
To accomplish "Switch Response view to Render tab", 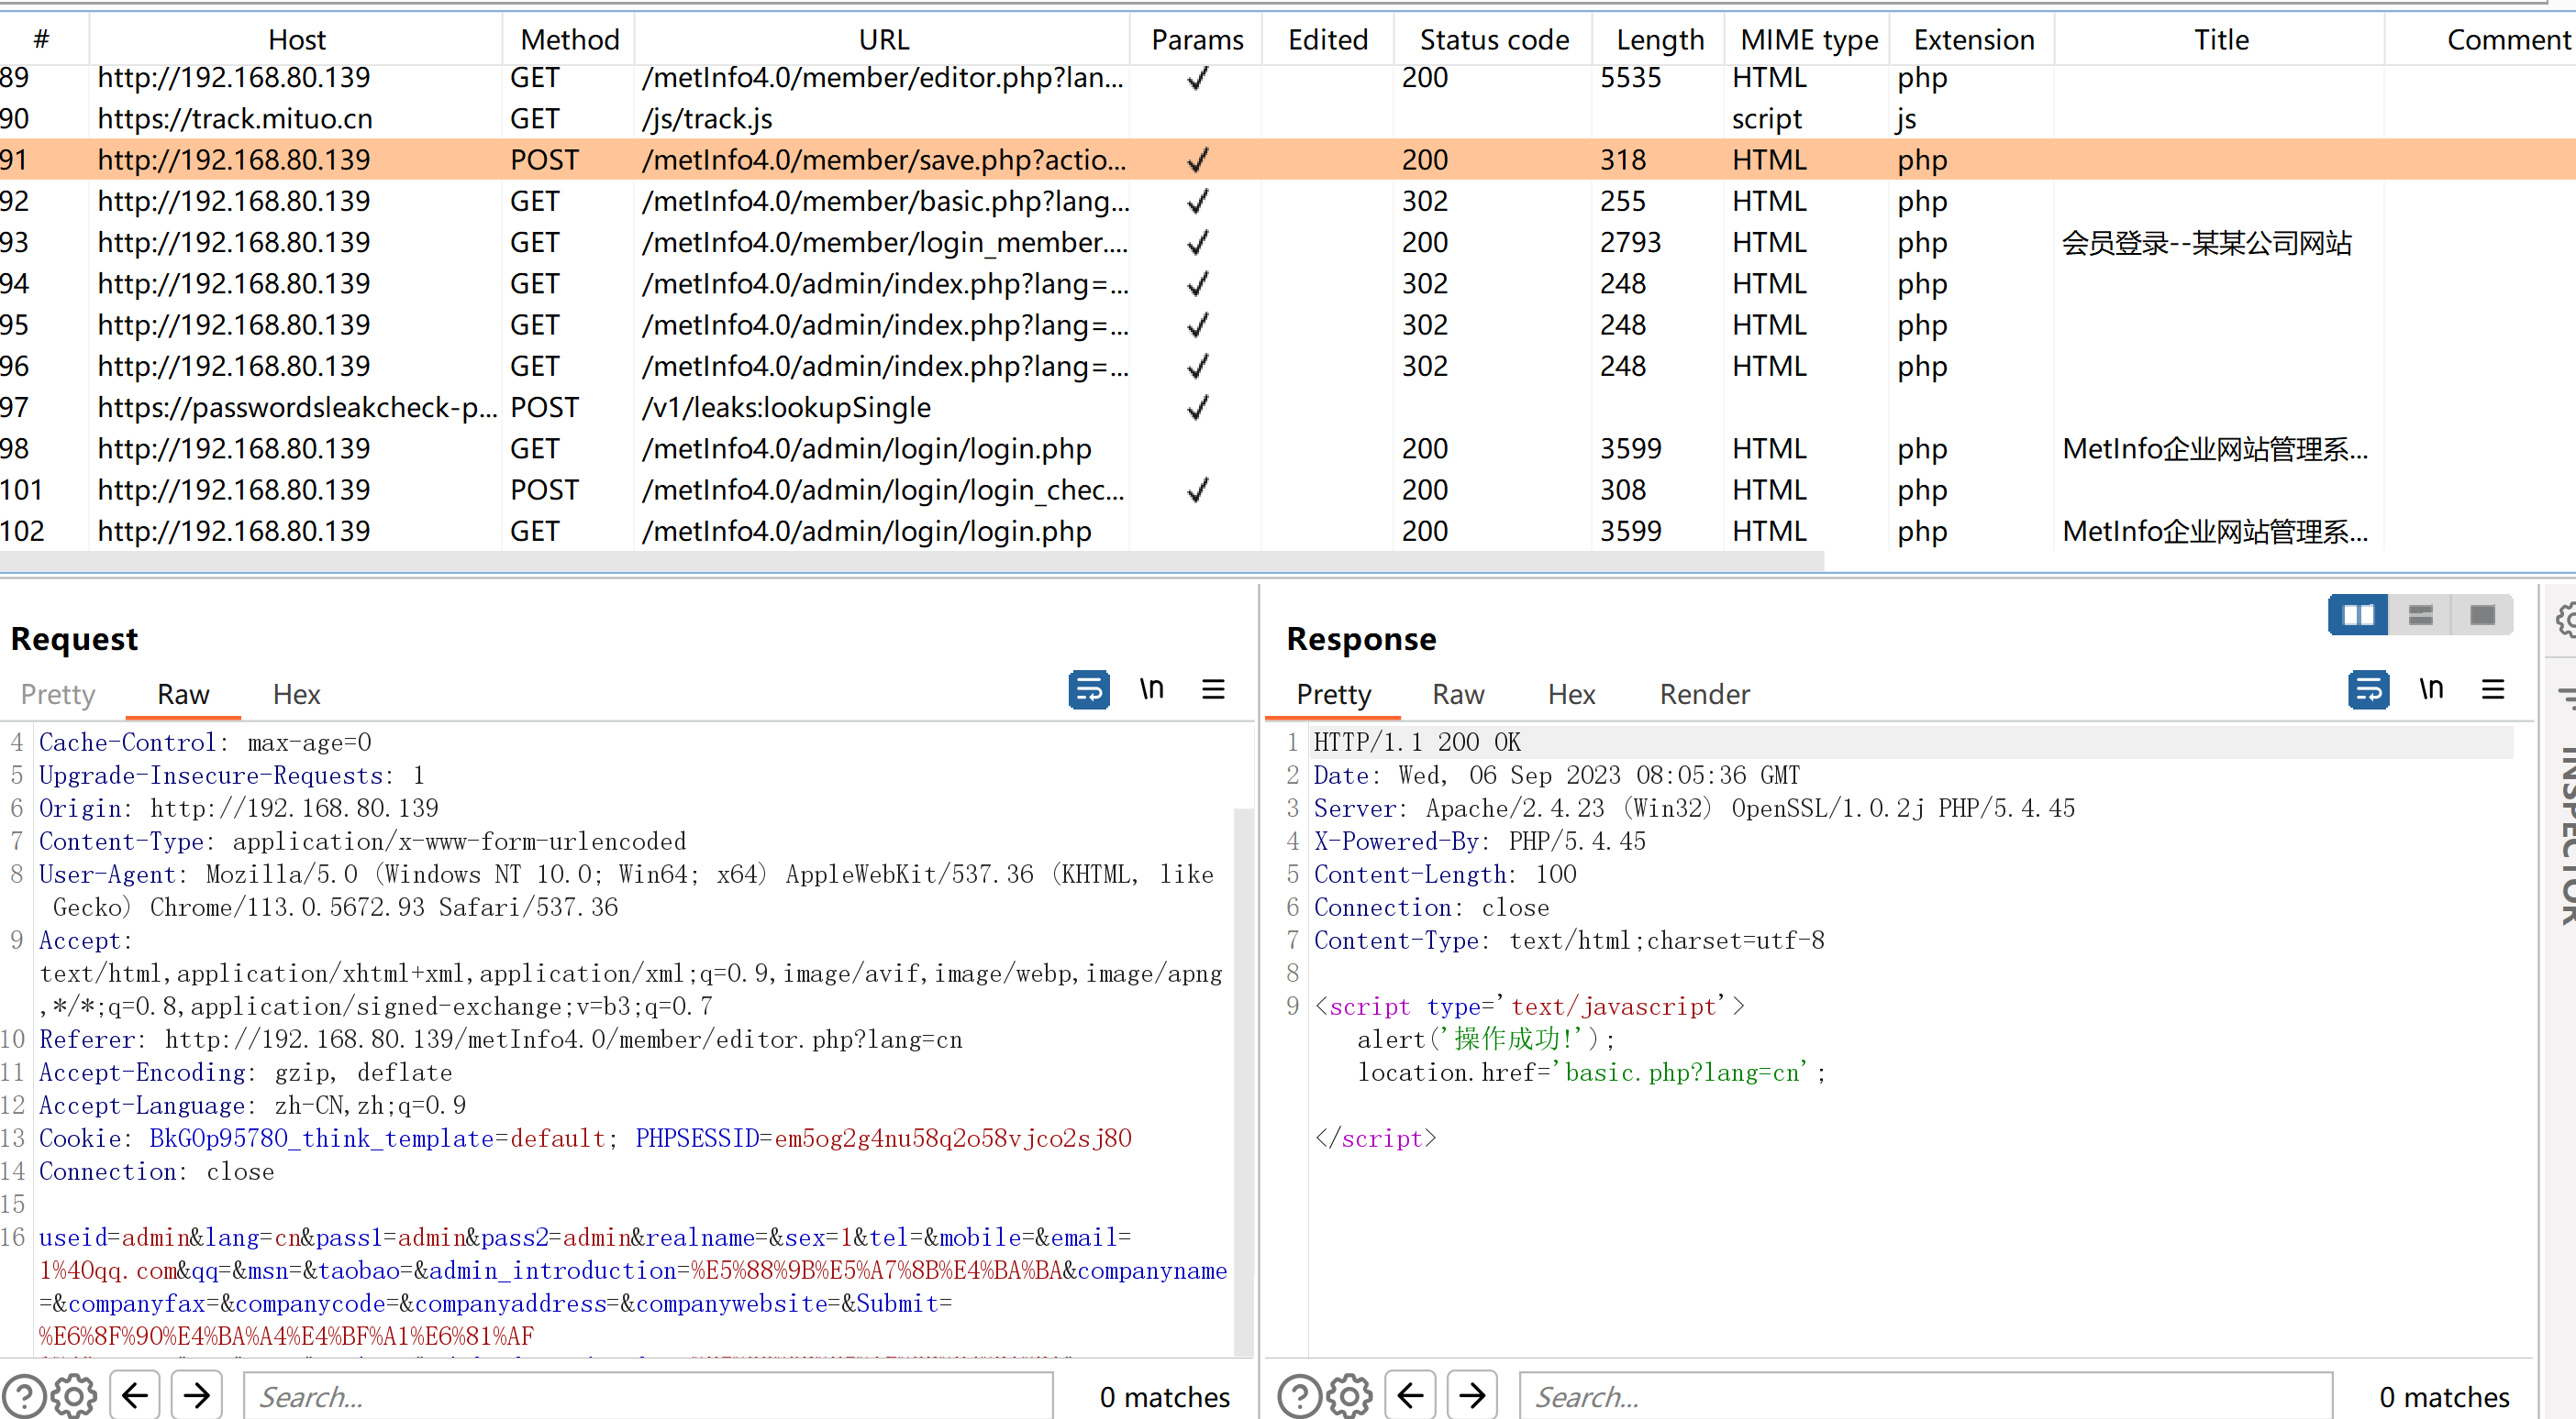I will (1704, 695).
